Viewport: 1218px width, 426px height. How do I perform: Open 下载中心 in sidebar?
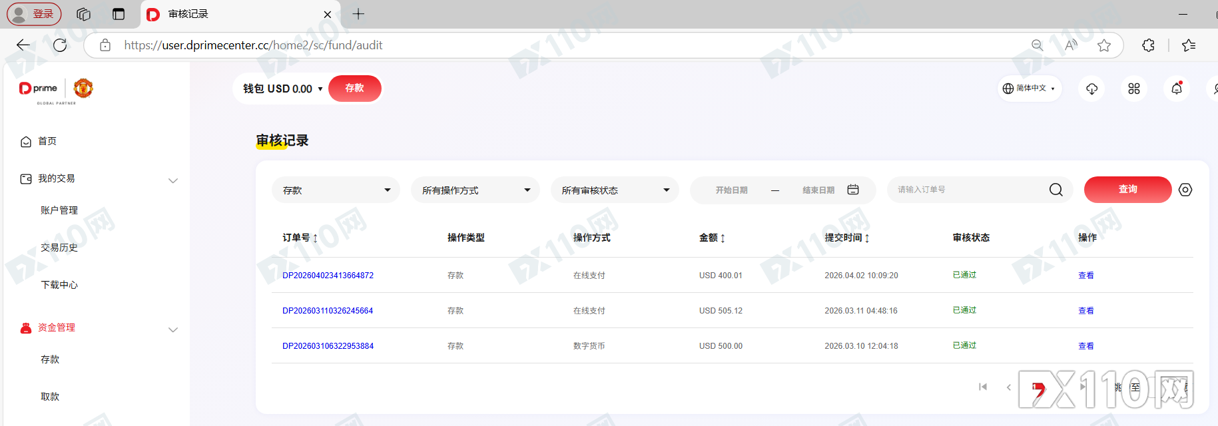[x=59, y=285]
